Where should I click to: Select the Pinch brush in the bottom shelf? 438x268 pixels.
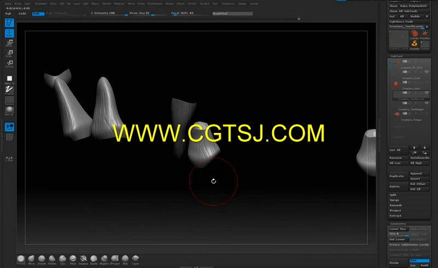[73, 260]
